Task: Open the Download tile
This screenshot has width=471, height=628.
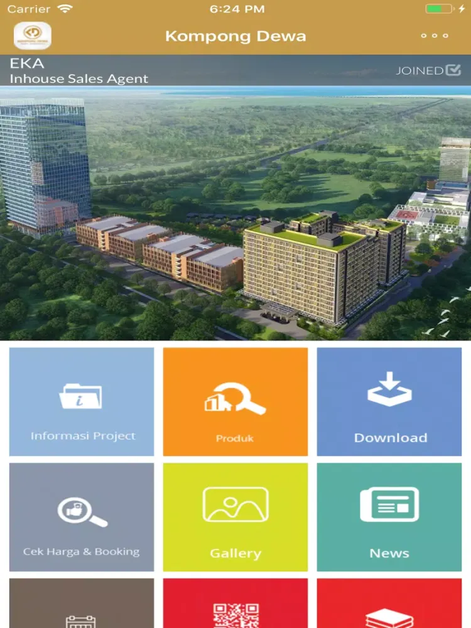Action: point(389,401)
